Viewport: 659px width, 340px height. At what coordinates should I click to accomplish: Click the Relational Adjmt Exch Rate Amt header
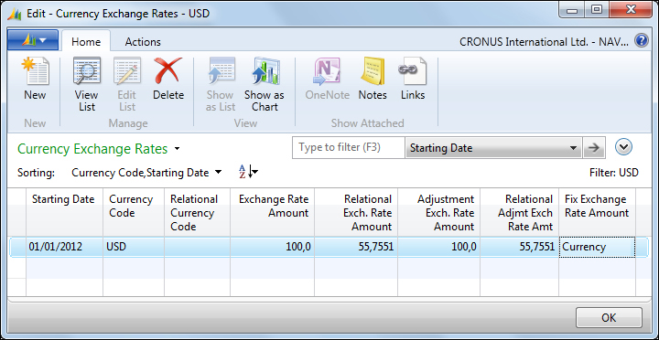(x=520, y=212)
